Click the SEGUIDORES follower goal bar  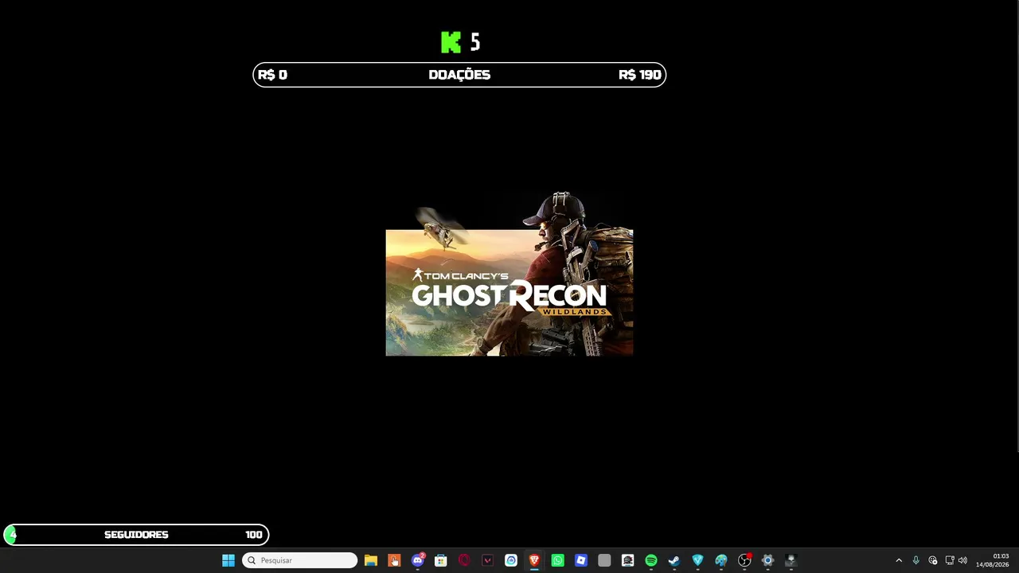coord(136,535)
